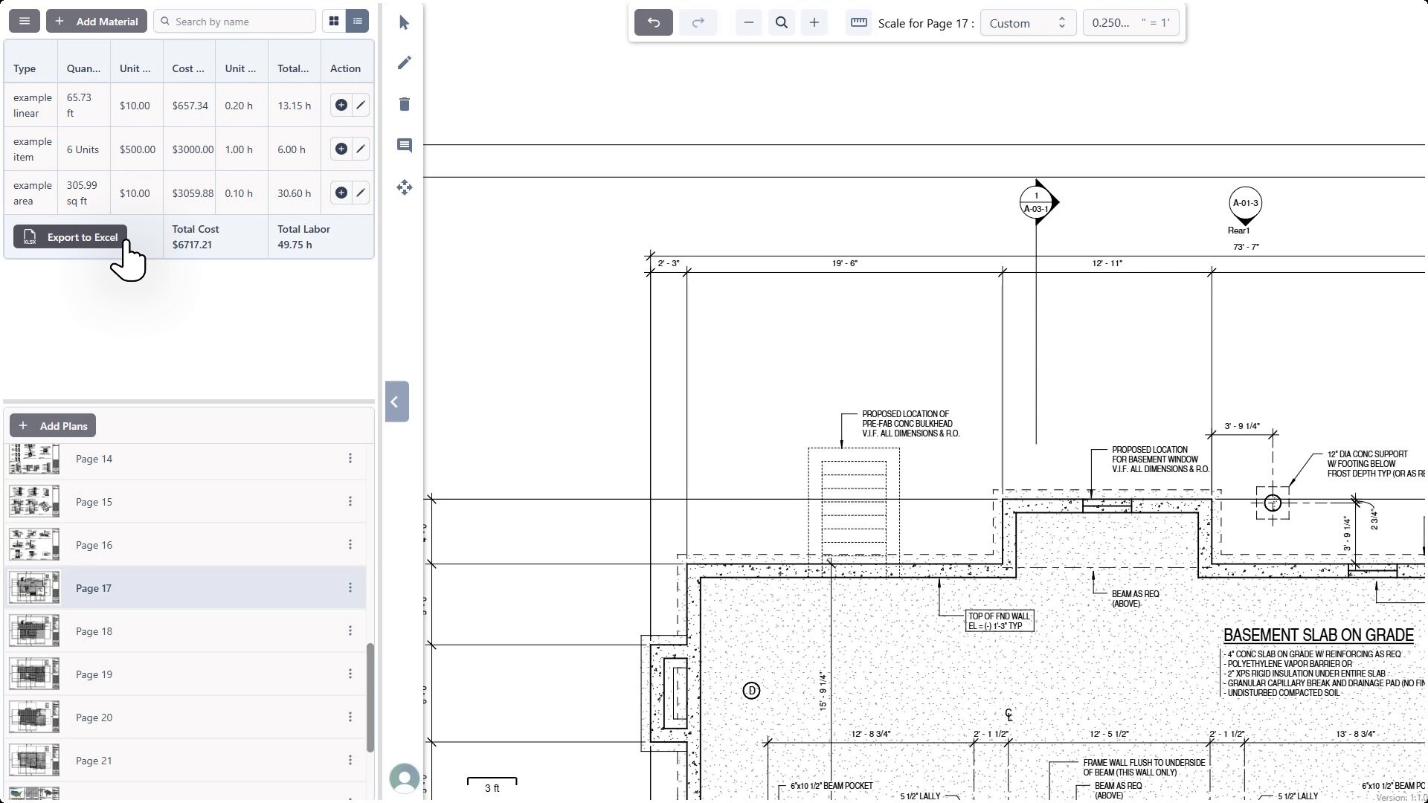Open options menu for Page 17
The height and width of the screenshot is (803, 1428).
pos(350,587)
